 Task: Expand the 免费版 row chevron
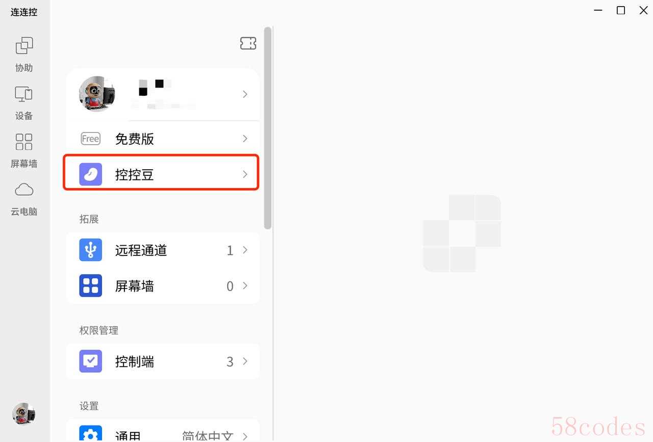[245, 139]
